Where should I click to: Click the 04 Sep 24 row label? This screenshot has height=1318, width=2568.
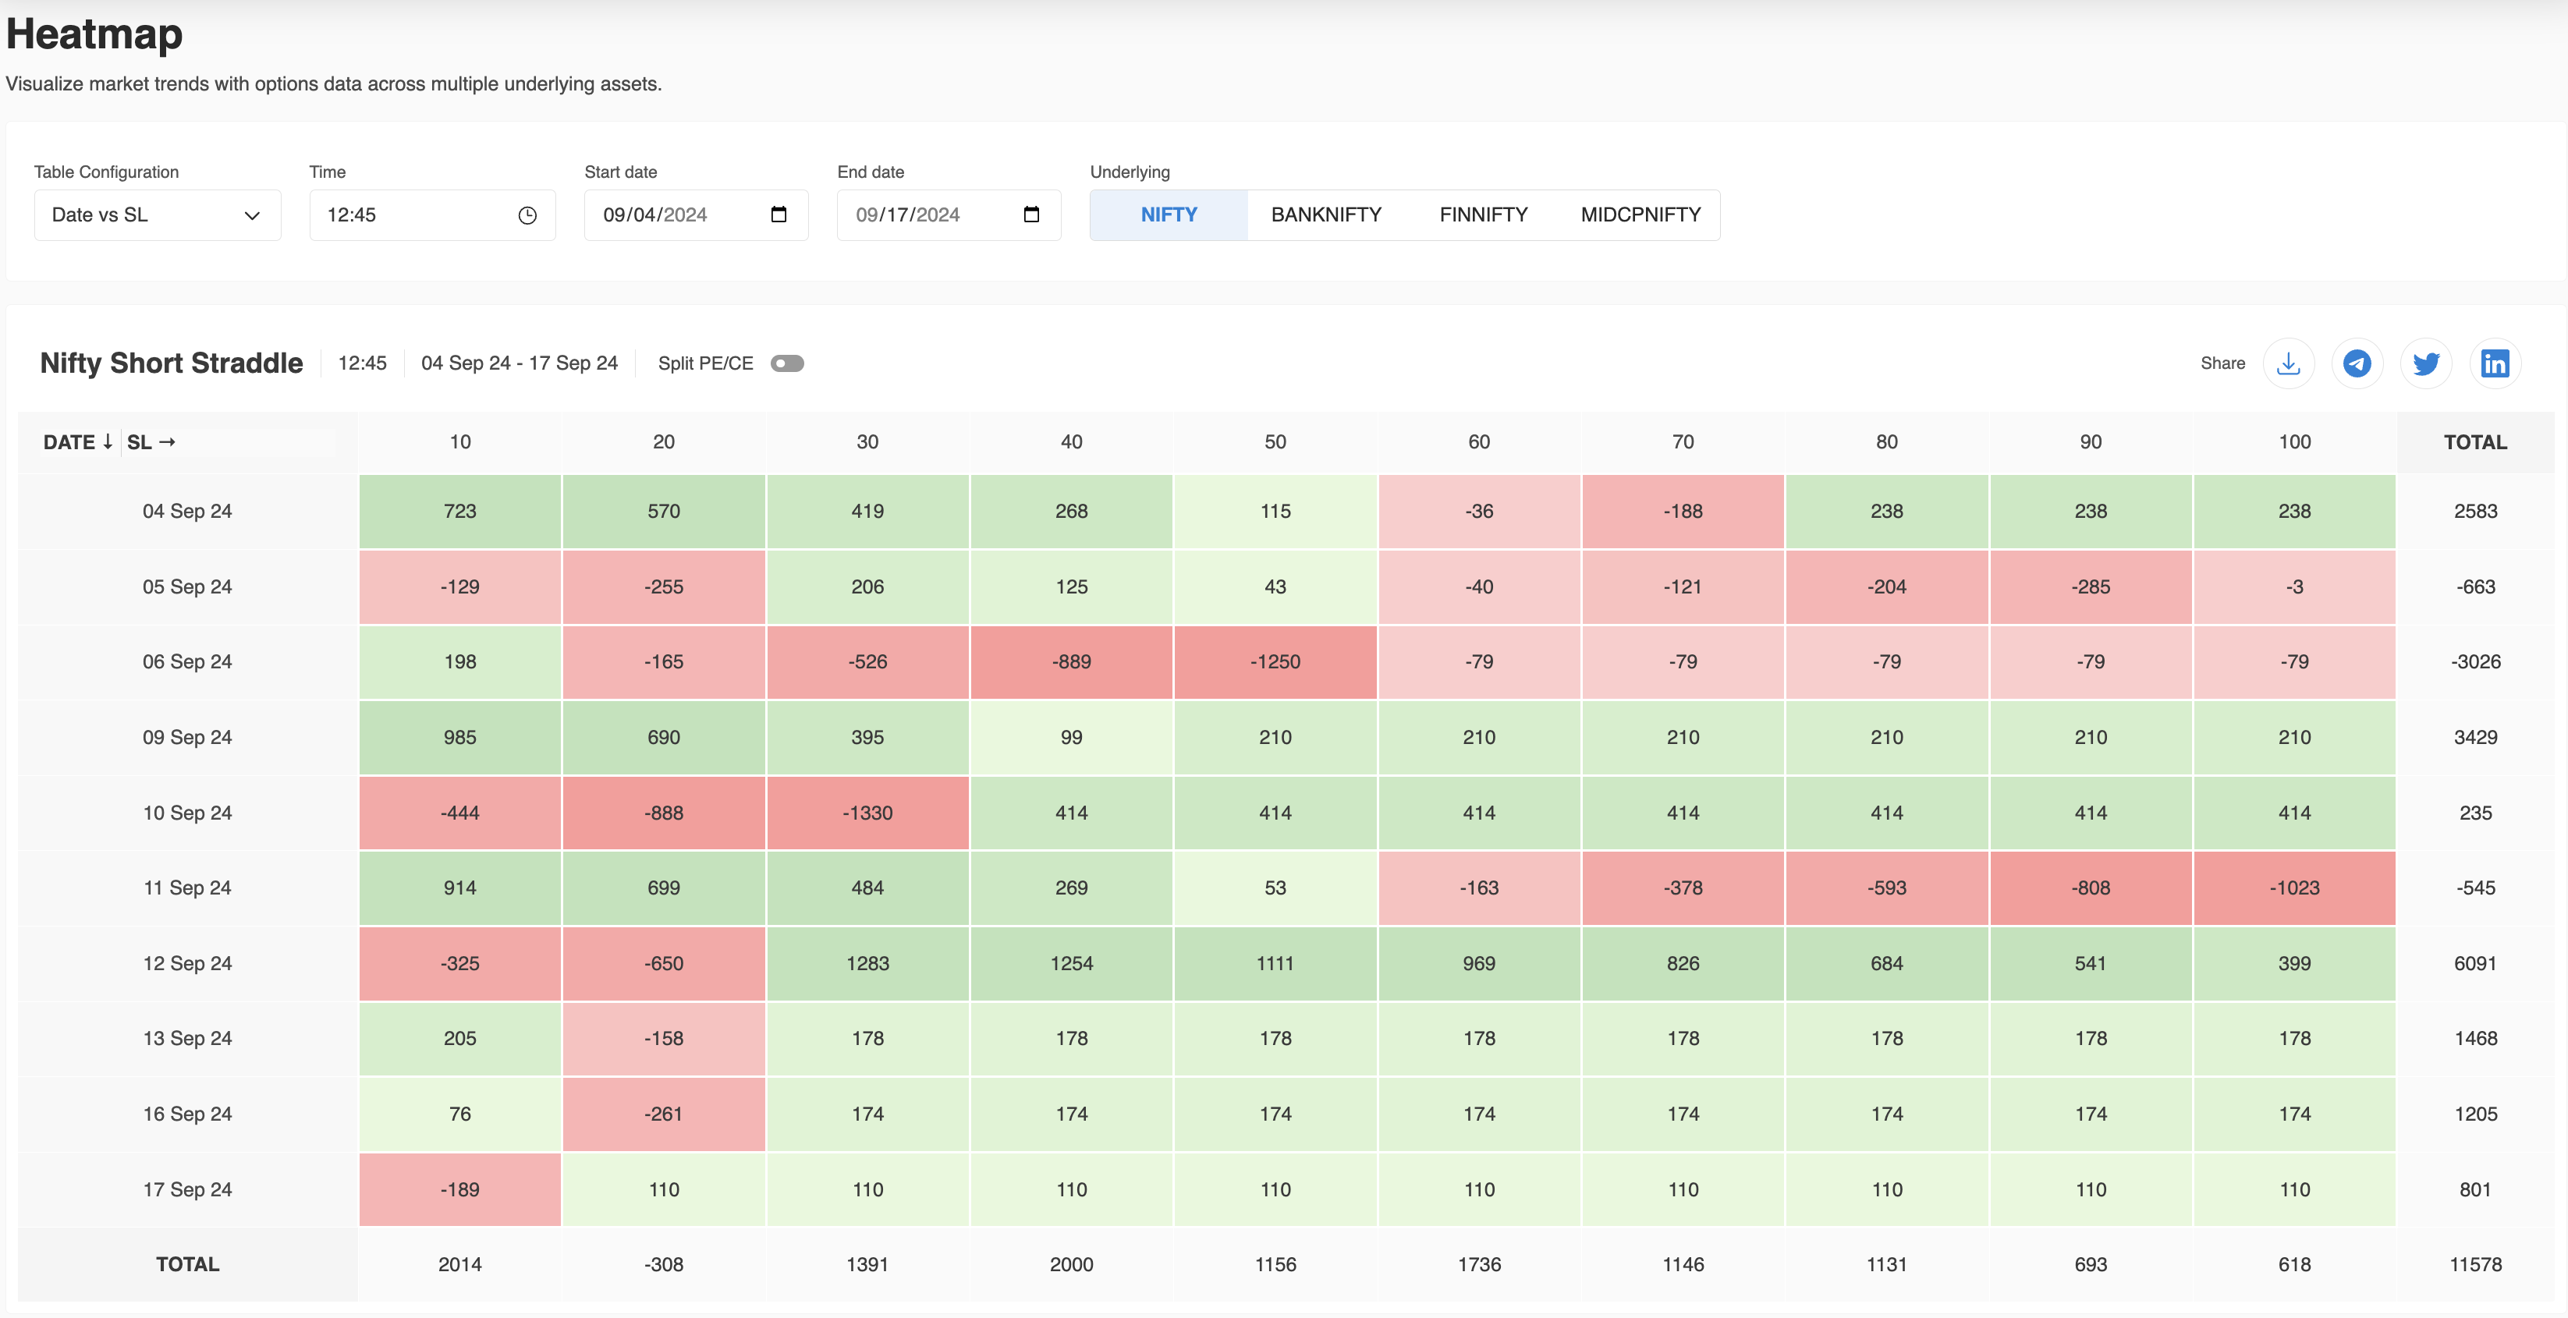pos(187,512)
